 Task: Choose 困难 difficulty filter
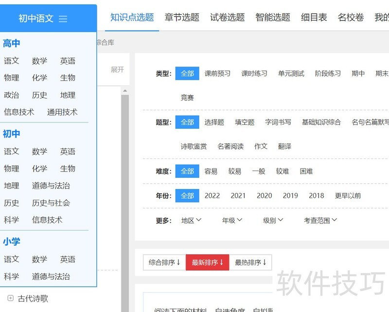coord(306,171)
